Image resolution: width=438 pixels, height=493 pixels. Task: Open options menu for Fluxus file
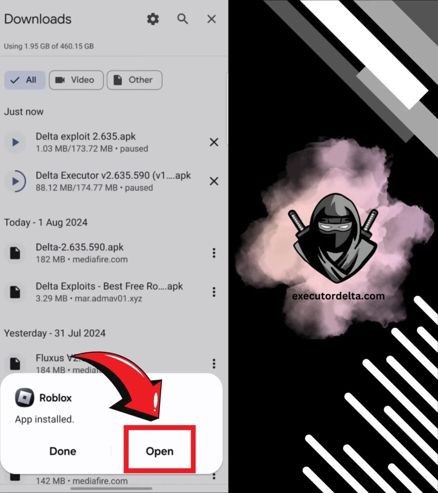pyautogui.click(x=214, y=363)
